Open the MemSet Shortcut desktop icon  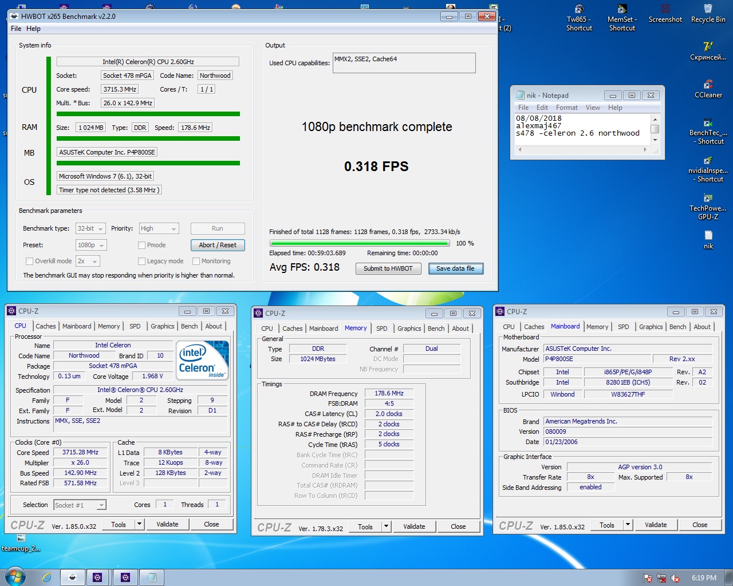[622, 17]
